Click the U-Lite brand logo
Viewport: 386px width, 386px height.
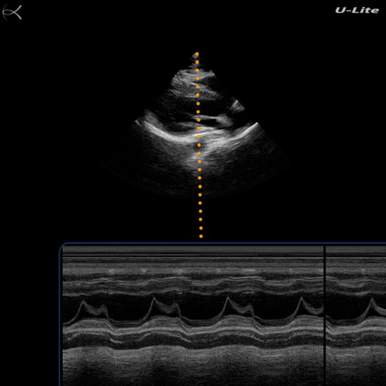pos(357,10)
